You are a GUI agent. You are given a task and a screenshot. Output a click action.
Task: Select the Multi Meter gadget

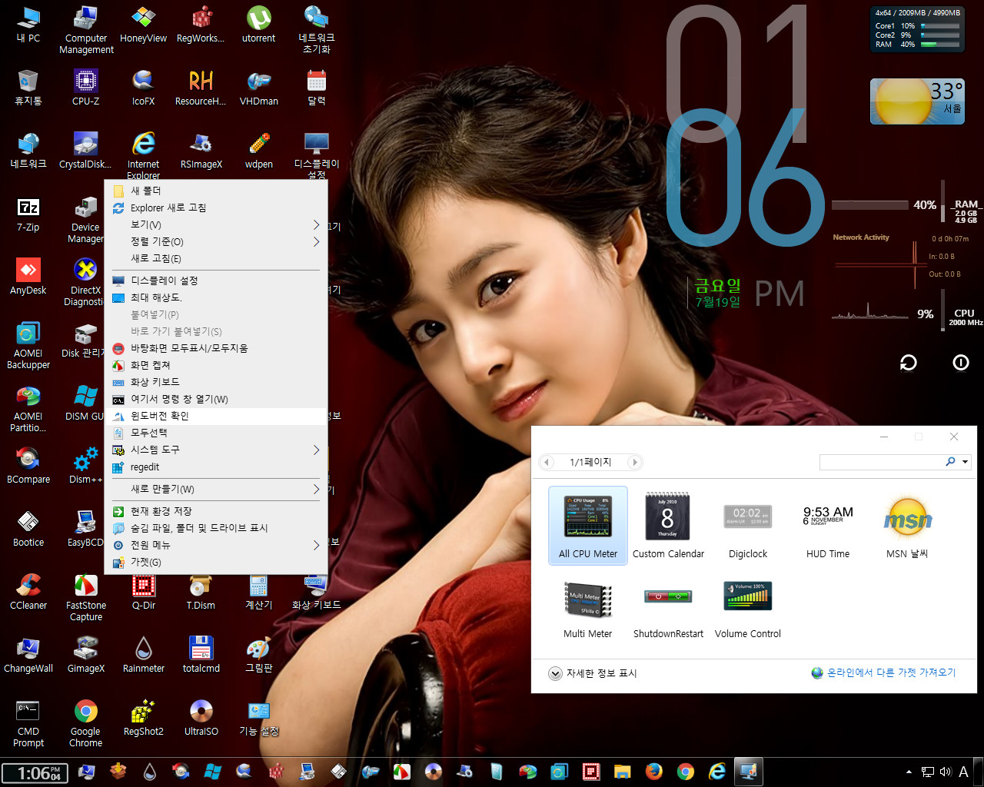point(588,607)
